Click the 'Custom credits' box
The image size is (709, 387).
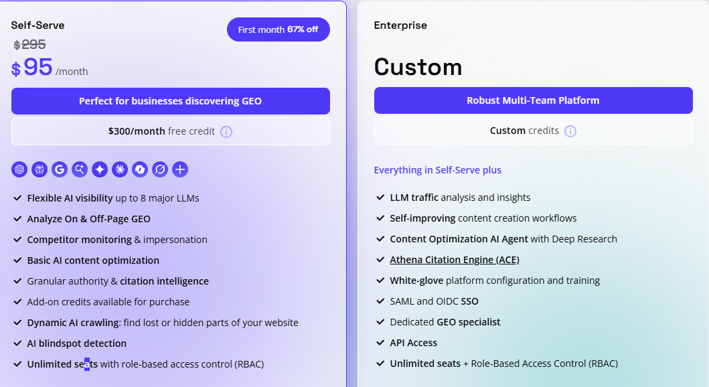(x=533, y=131)
